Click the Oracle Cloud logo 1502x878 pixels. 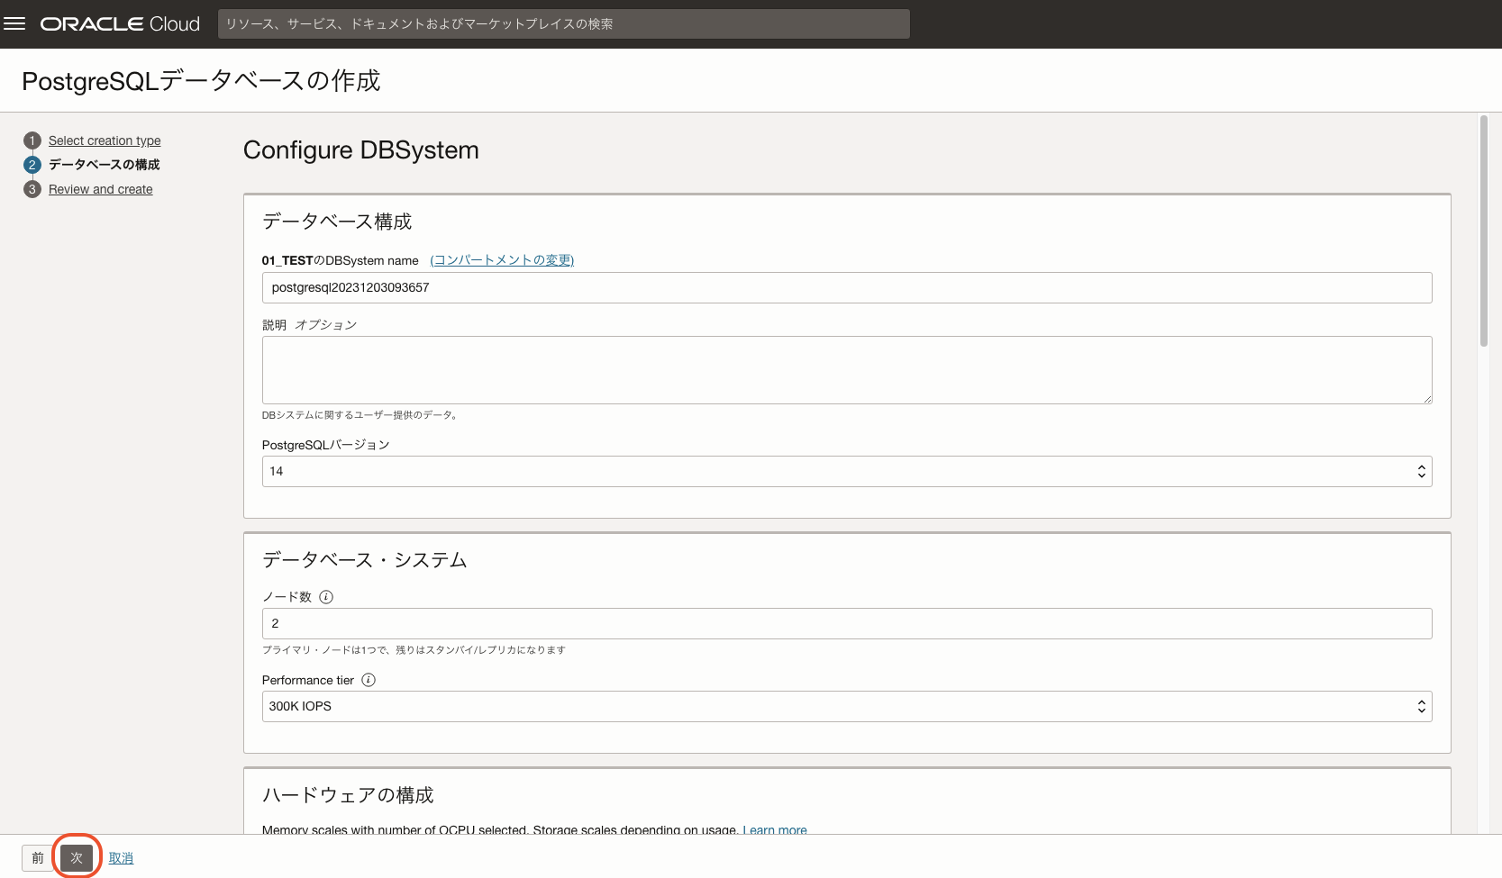click(x=120, y=24)
